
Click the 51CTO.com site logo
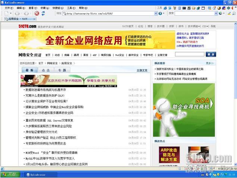pos(28,26)
